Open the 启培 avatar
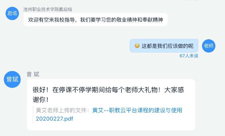The width and height of the screenshot is (225, 136). pyautogui.click(x=12, y=13)
